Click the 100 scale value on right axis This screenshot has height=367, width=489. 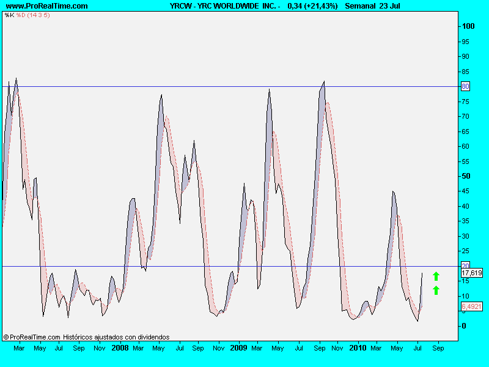pos(468,26)
